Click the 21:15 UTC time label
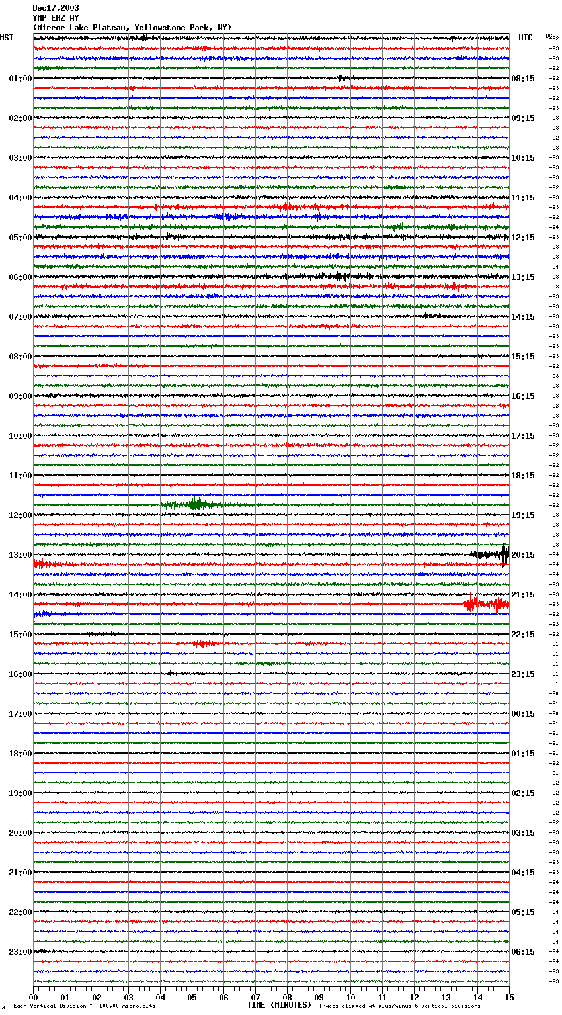The image size is (562, 1015). coord(523,595)
